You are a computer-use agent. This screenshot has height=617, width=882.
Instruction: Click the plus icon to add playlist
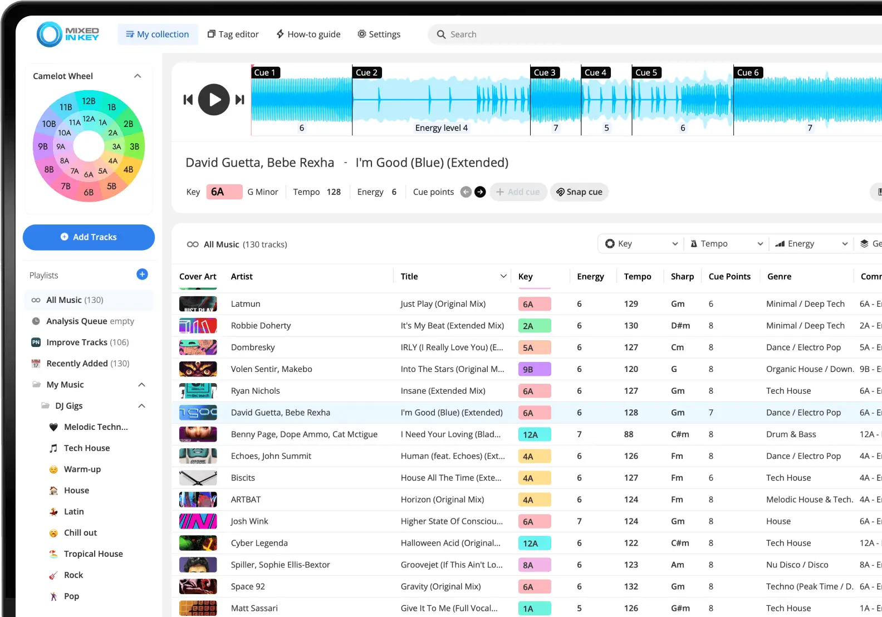coord(142,275)
